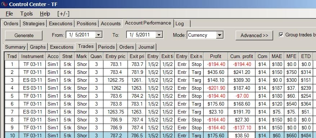The height and width of the screenshot is (138, 316).
Task: Open the File menu
Action: (x=9, y=14)
